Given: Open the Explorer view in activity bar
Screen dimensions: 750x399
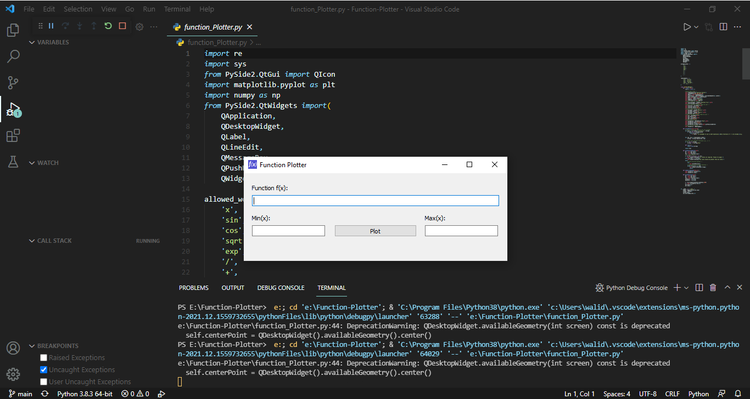Looking at the screenshot, I should tap(13, 30).
